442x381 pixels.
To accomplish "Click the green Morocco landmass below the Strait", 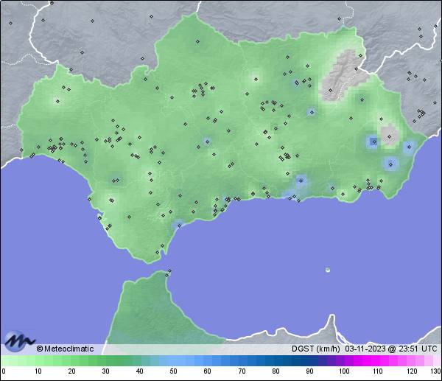I will [147, 310].
